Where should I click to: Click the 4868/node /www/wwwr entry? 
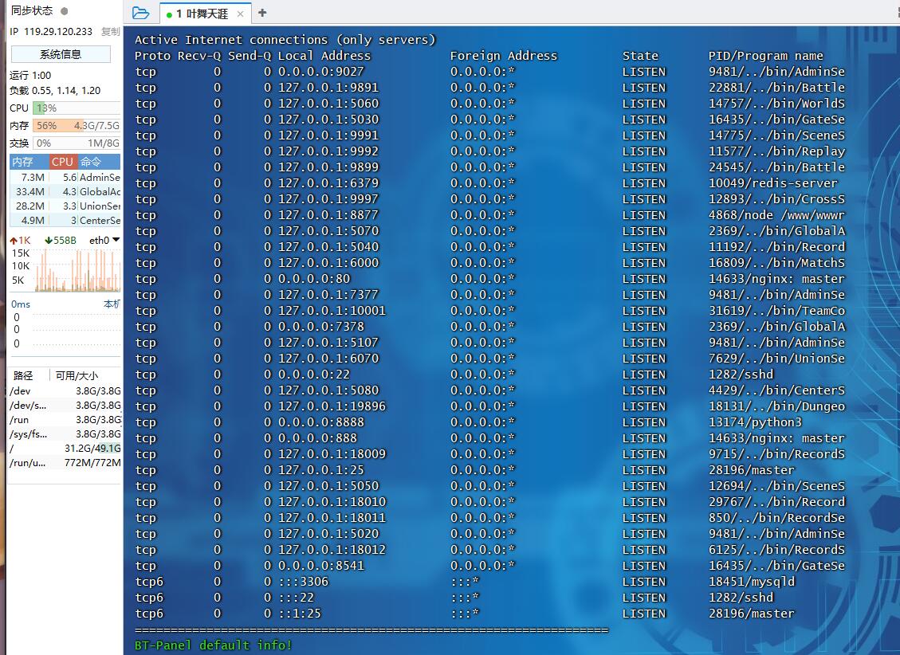tap(776, 215)
